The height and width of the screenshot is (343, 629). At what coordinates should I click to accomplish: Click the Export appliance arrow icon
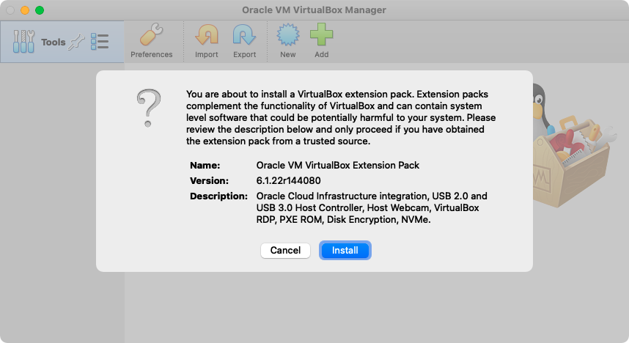(x=244, y=35)
